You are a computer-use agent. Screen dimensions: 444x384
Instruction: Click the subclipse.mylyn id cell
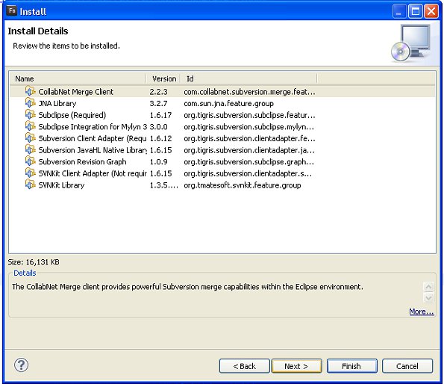[248, 127]
